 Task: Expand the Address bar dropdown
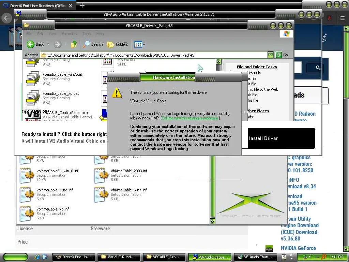click(270, 55)
